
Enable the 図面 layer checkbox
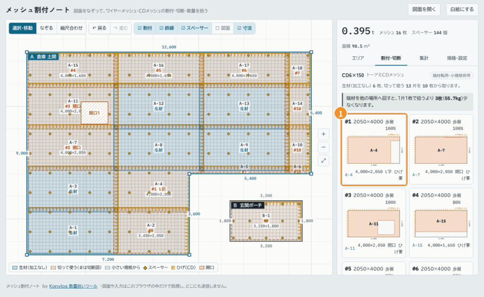[x=223, y=28]
